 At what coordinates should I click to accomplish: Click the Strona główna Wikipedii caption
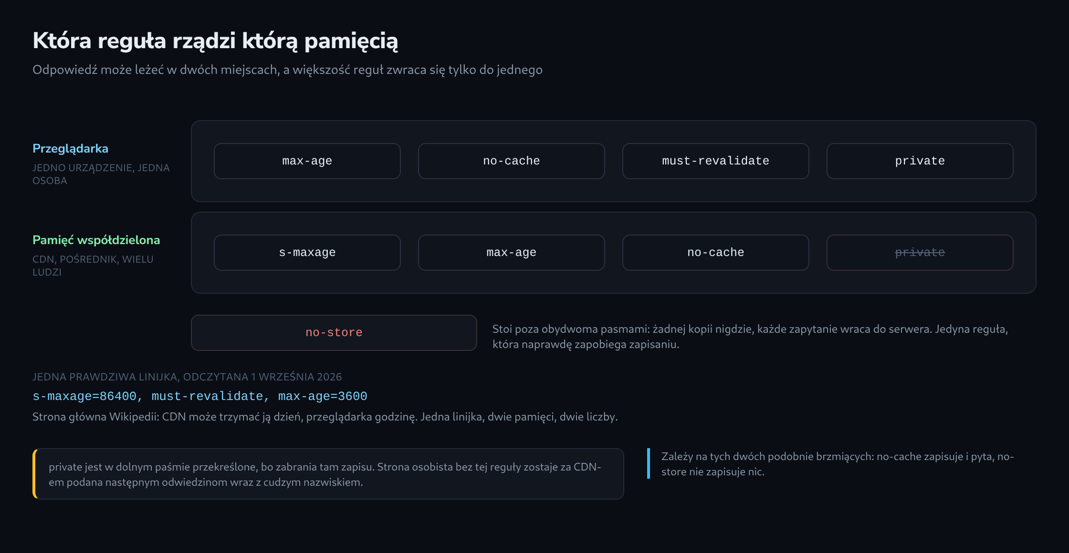click(325, 417)
